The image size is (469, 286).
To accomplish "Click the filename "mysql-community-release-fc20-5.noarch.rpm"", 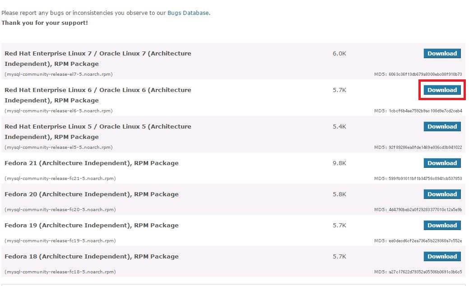I will pyautogui.click(x=60, y=209).
